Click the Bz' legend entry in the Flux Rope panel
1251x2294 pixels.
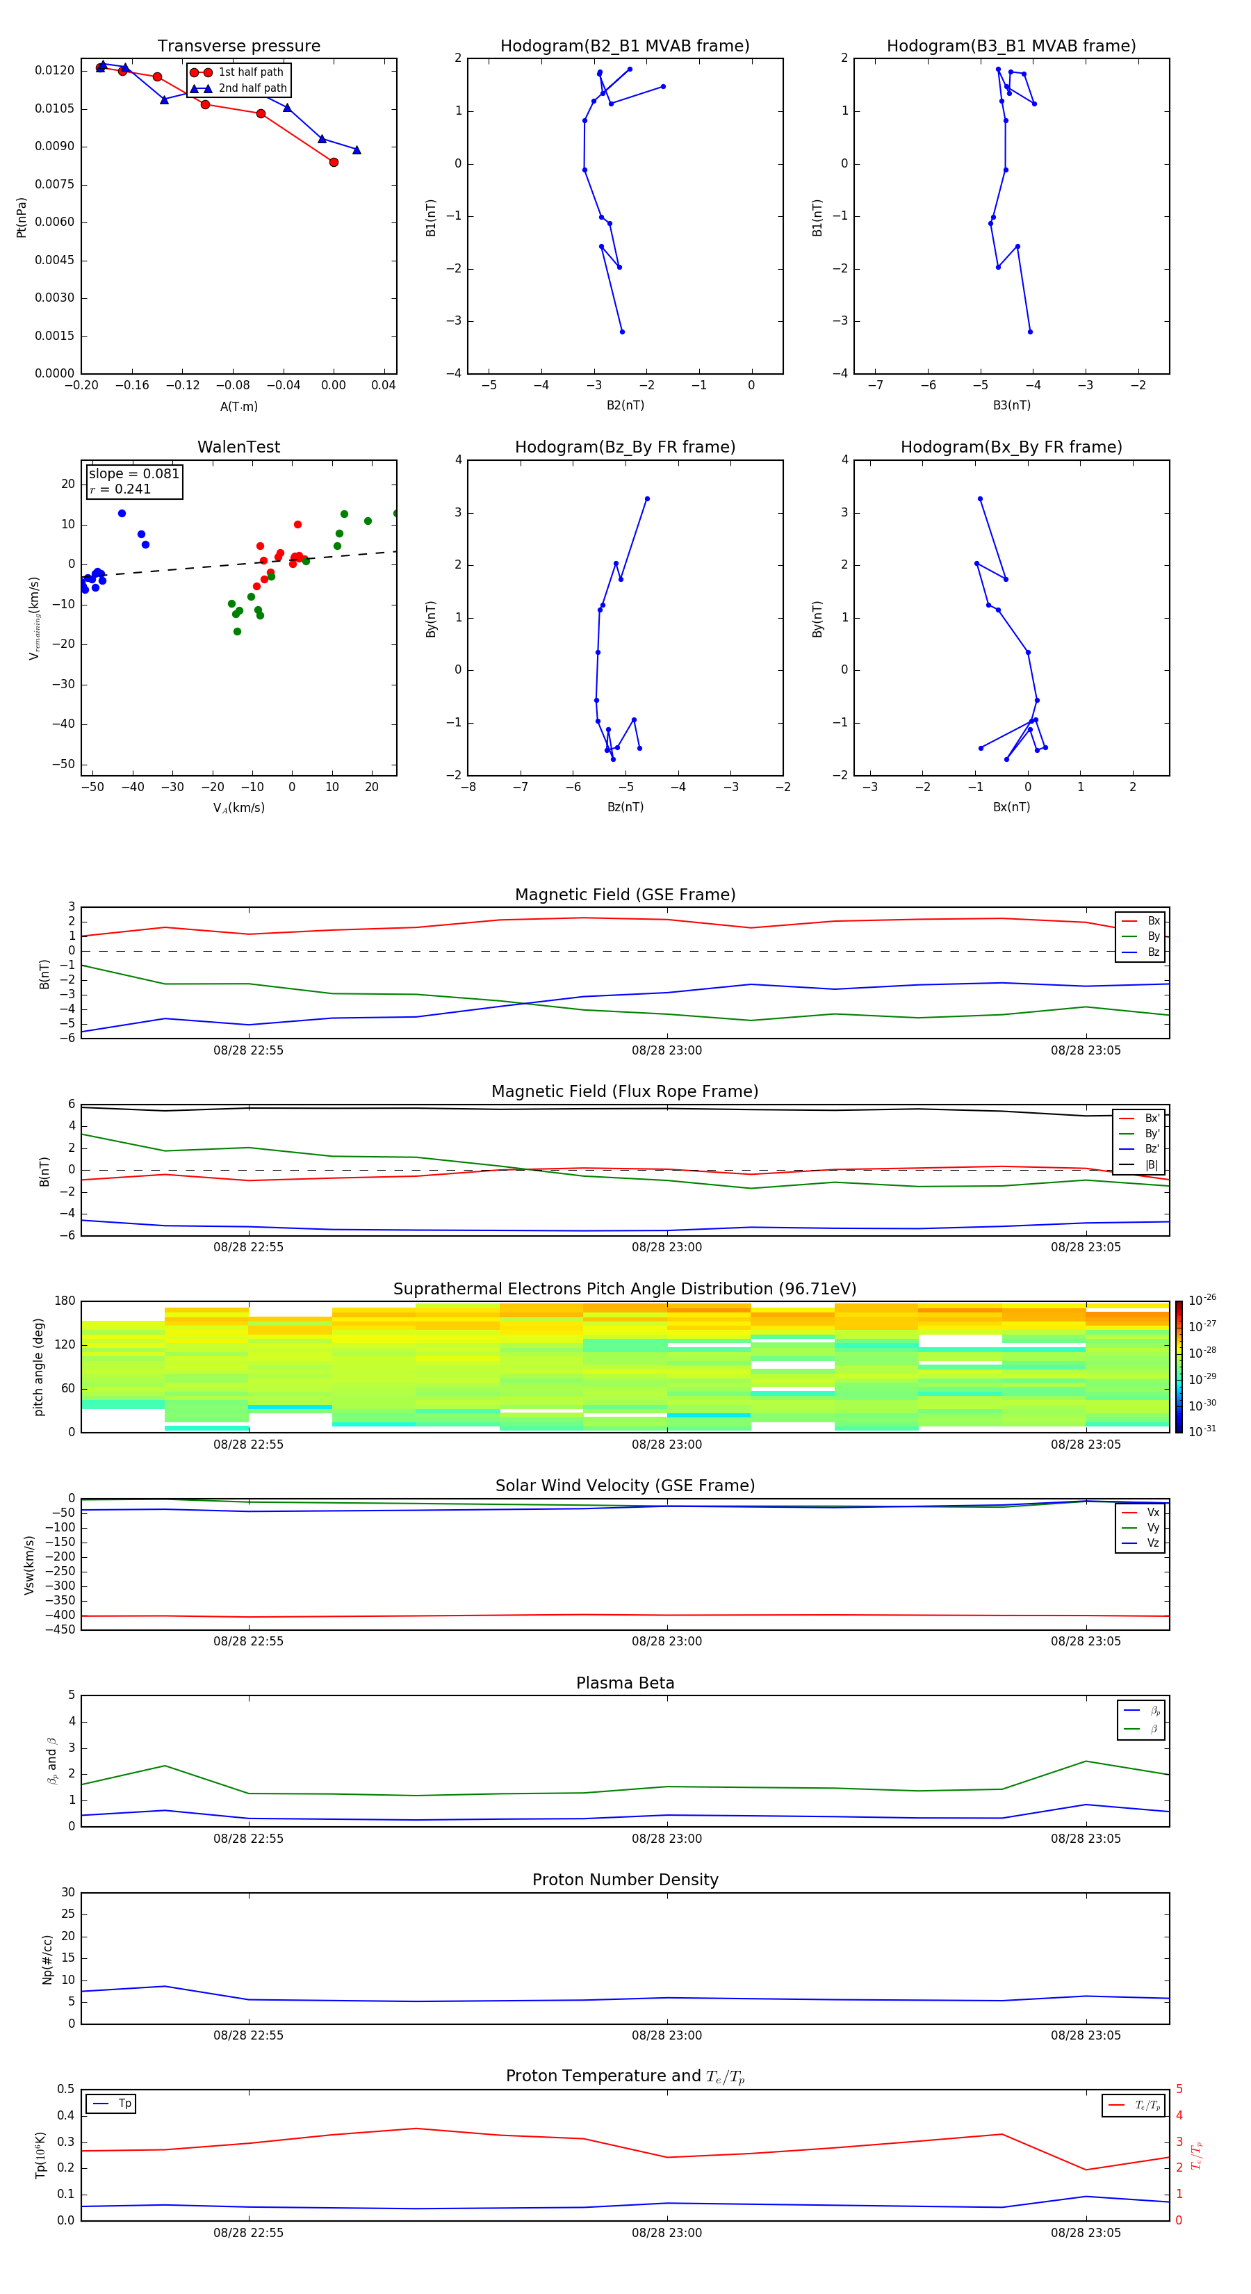coord(1139,1149)
